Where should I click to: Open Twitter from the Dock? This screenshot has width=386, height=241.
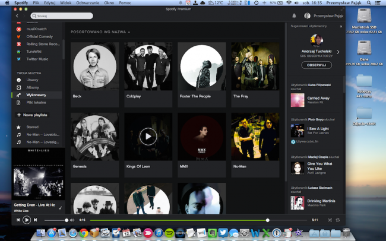(223, 233)
